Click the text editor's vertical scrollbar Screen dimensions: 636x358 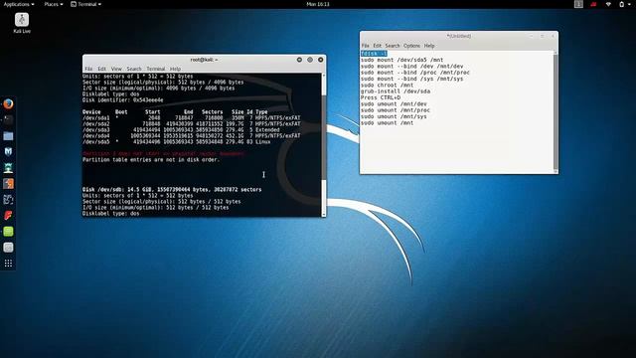click(x=556, y=111)
